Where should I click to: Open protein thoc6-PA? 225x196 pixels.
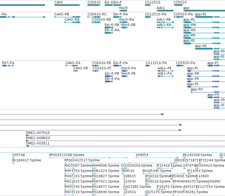tap(124, 71)
